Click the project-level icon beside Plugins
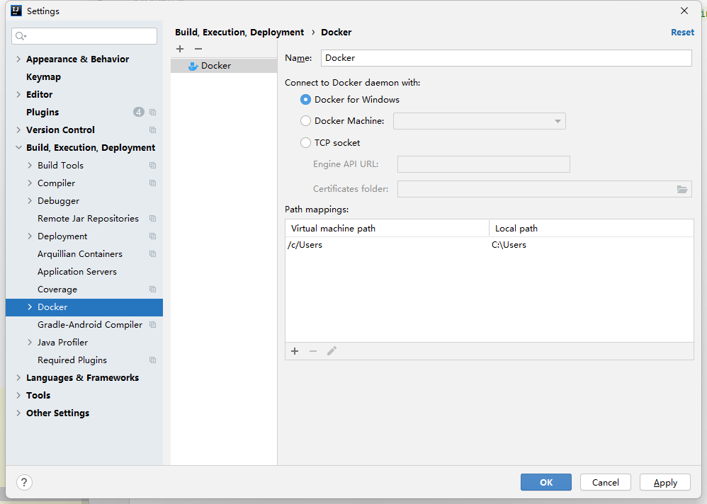The width and height of the screenshot is (707, 504). pos(153,112)
